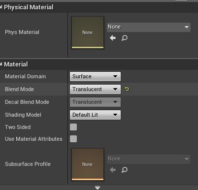Select the Material Domain property label
Screen dimensions: 198x190
click(x=26, y=76)
